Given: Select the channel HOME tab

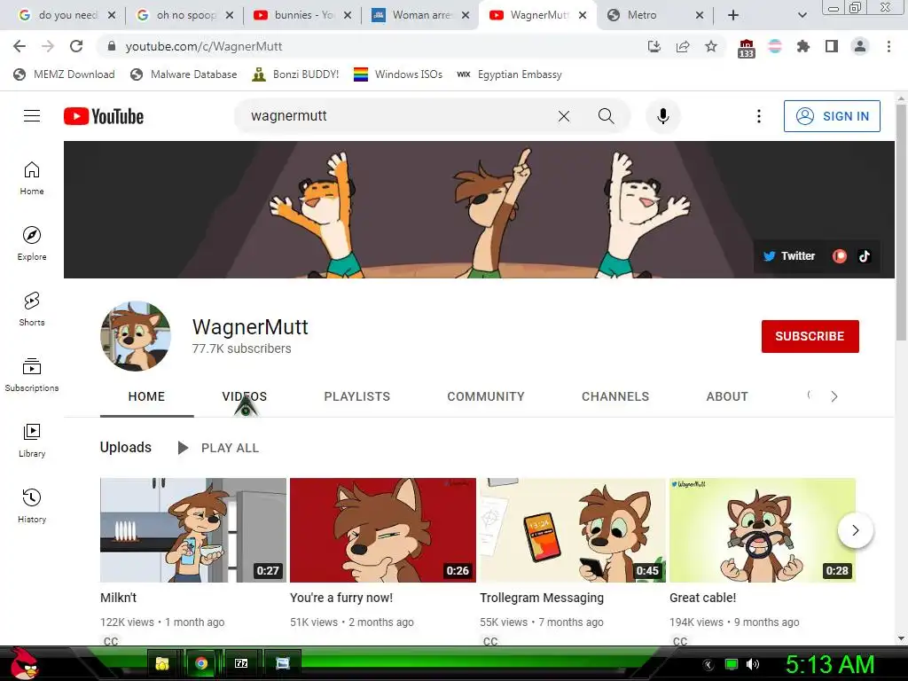Looking at the screenshot, I should click(146, 396).
